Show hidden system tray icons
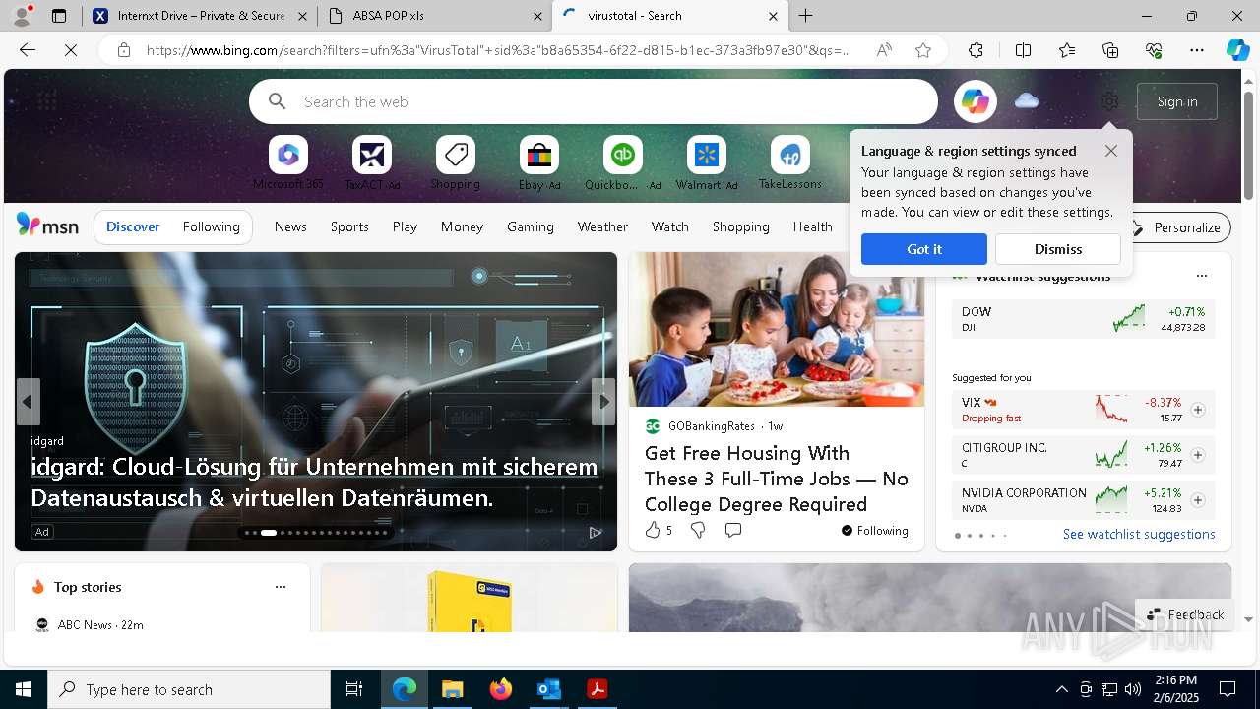 point(1061,689)
